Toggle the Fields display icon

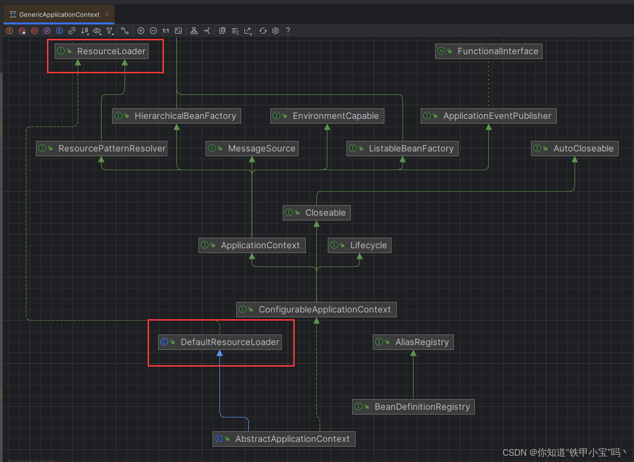(10, 31)
